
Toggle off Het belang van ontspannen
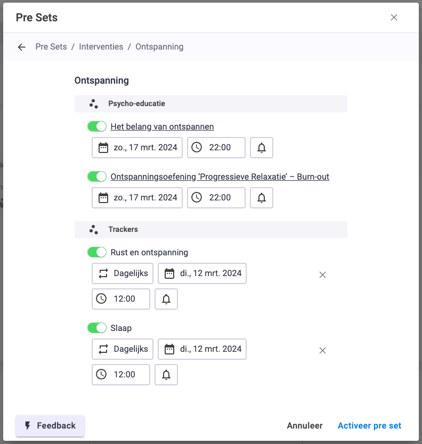tap(97, 126)
